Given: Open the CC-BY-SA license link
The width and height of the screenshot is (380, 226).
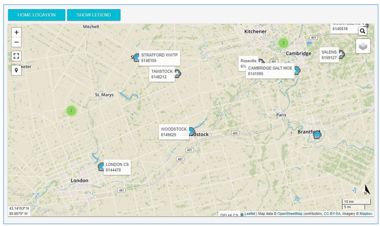Looking at the screenshot, I should tap(332, 214).
